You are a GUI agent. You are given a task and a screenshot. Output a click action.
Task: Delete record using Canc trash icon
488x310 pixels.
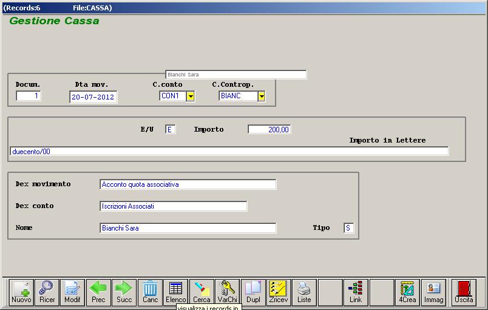(x=150, y=292)
